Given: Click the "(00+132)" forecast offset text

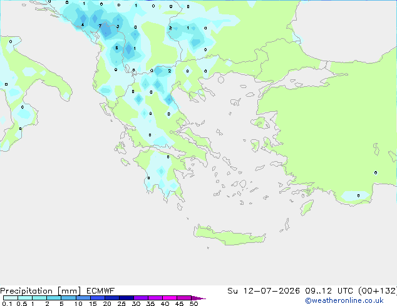Looking at the screenshot, I should point(378,291).
